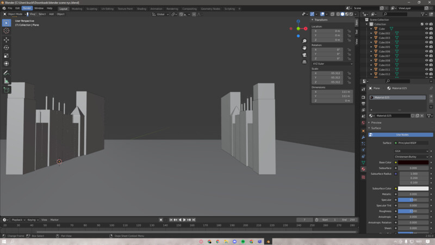Click the pan hand viewport icon

click(x=304, y=47)
